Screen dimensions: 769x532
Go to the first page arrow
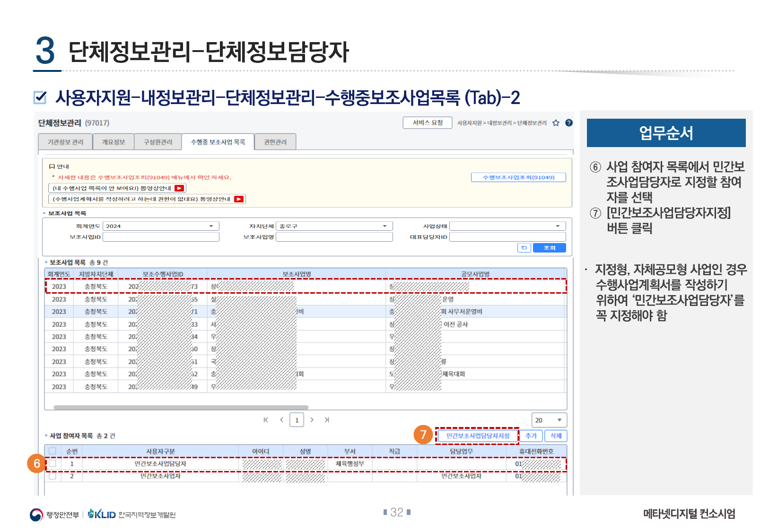266,420
